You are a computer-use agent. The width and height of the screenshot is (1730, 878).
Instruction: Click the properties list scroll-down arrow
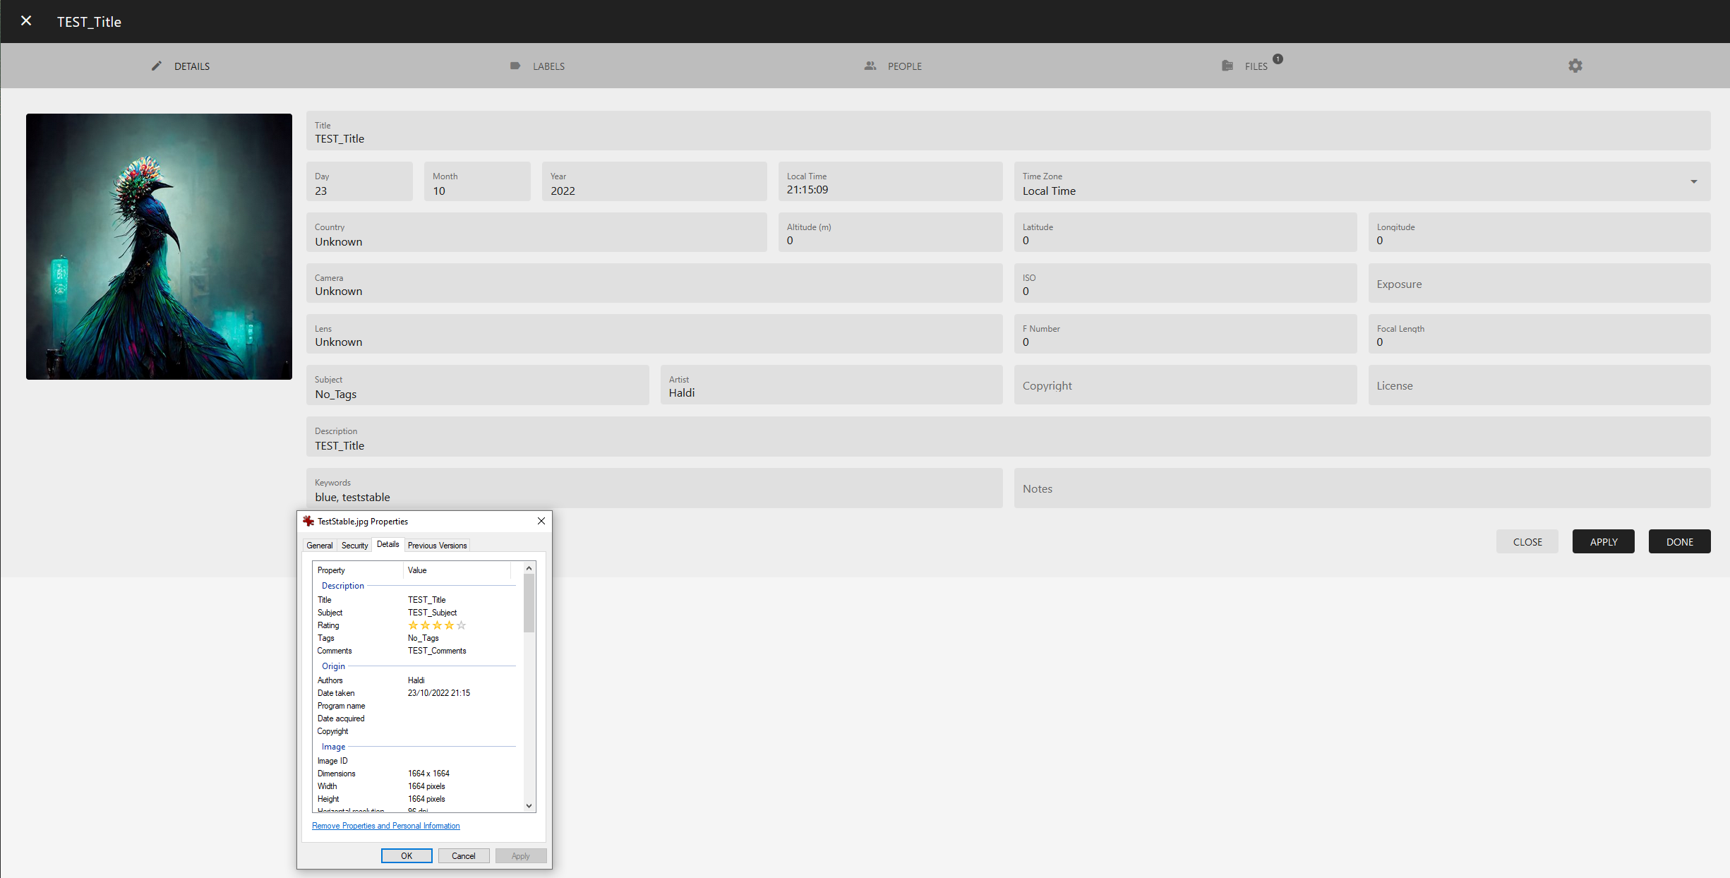(529, 805)
